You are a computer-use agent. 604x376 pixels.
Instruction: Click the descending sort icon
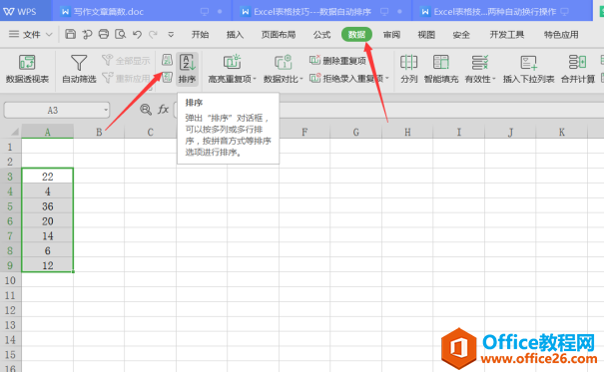point(167,78)
